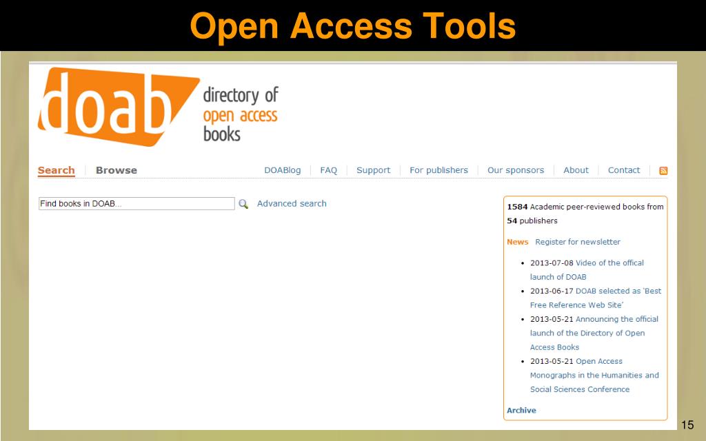
Task: Open DOAB selected as Best Free Reference news
Action: 596,298
